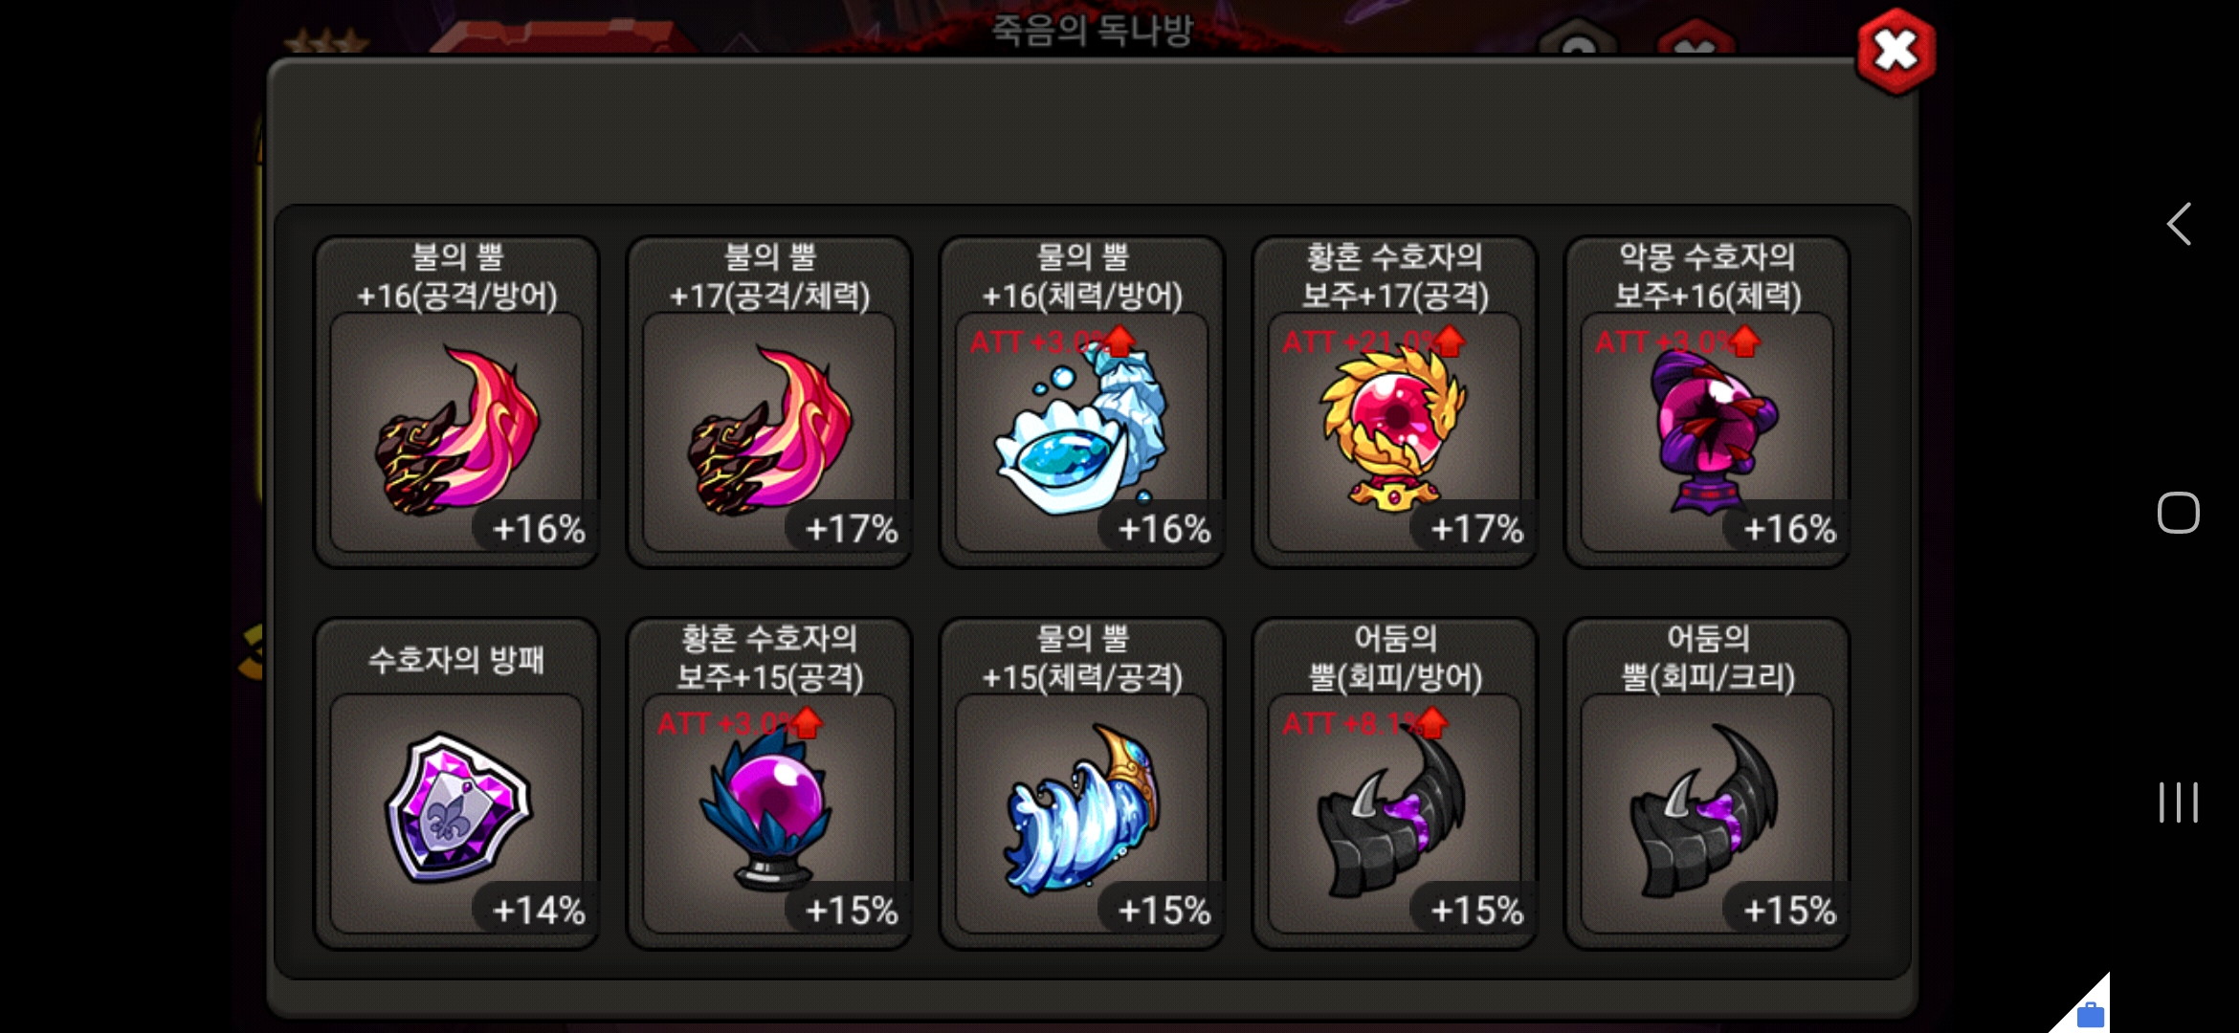
Task: Choose 악몽 수호자의 보주+16(체력) orb
Action: 1708,403
